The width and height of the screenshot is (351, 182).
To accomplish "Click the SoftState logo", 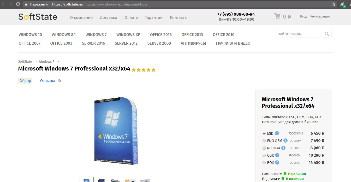I will coord(38,17).
